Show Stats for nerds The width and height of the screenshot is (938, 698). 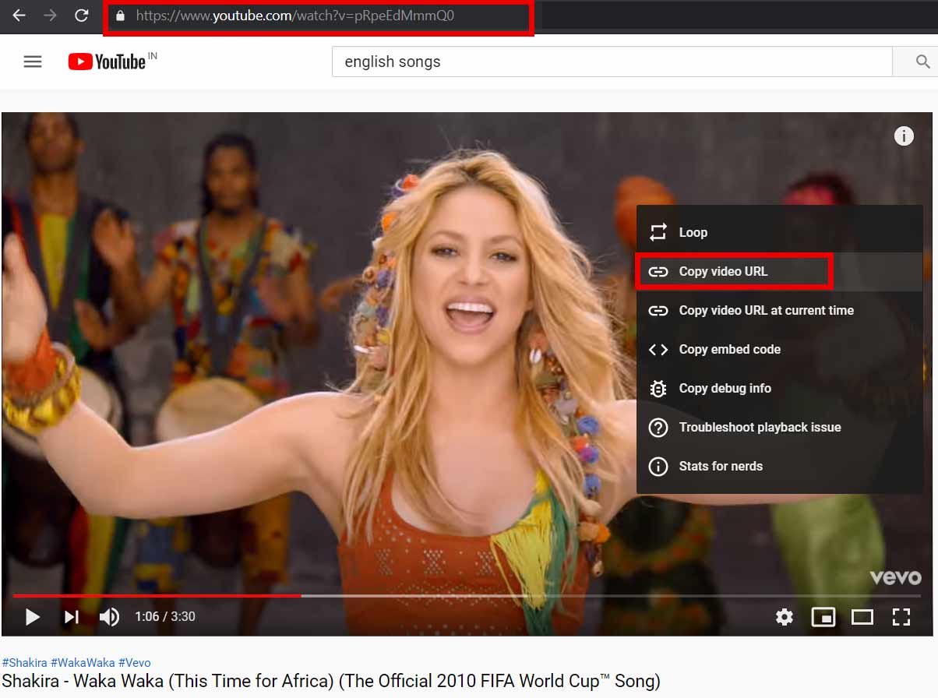(x=779, y=466)
